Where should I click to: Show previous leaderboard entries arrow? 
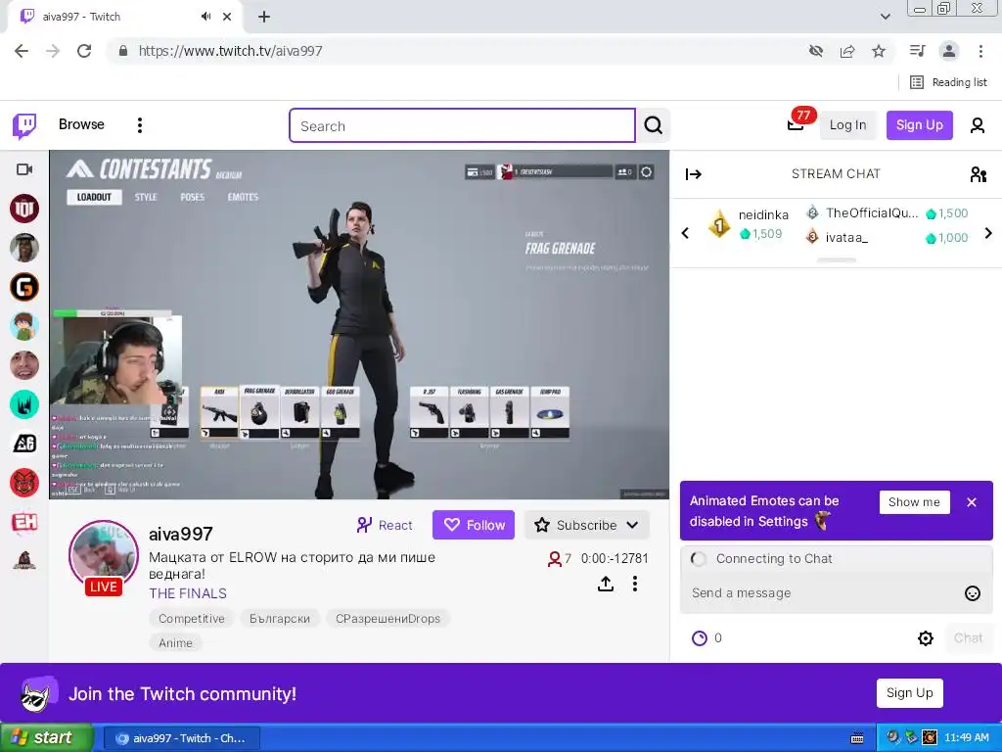[x=685, y=233]
